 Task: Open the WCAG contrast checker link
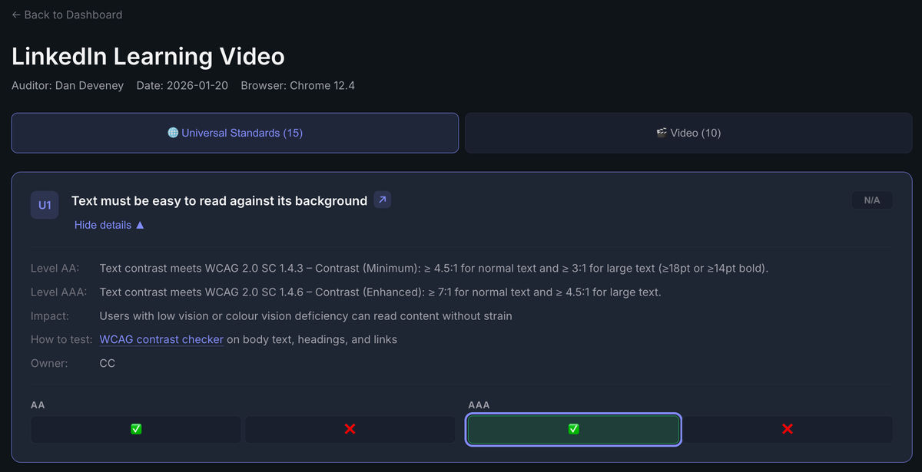tap(161, 339)
